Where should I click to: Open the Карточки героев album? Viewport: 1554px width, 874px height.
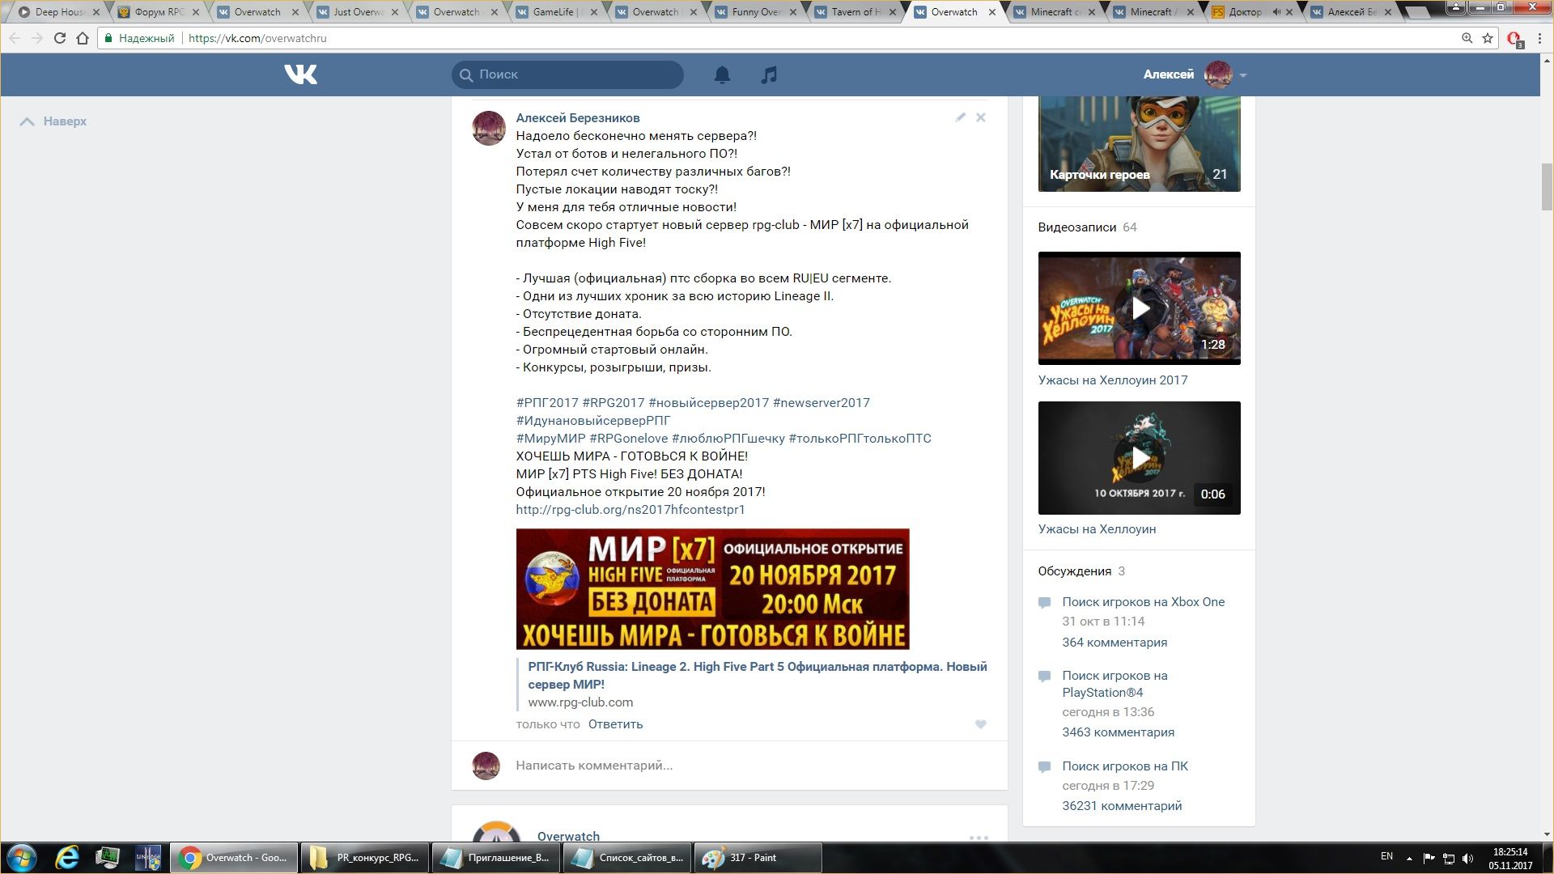point(1139,144)
